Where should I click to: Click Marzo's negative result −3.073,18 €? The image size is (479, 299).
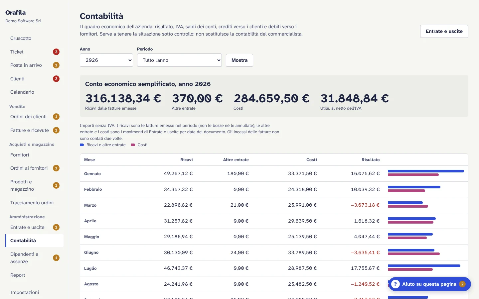[365, 205]
